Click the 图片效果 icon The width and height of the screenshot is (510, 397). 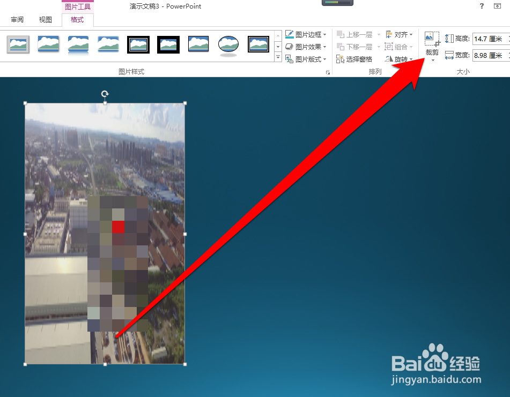[289, 47]
